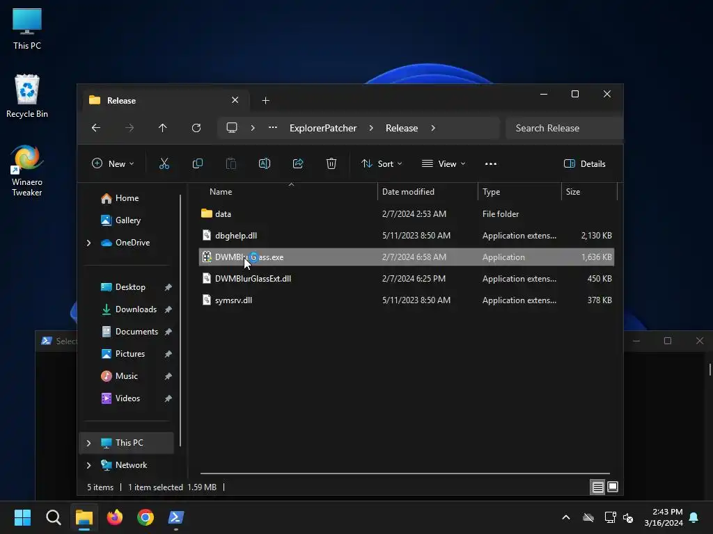Click the Delete trash icon
713x534 pixels.
tap(331, 163)
